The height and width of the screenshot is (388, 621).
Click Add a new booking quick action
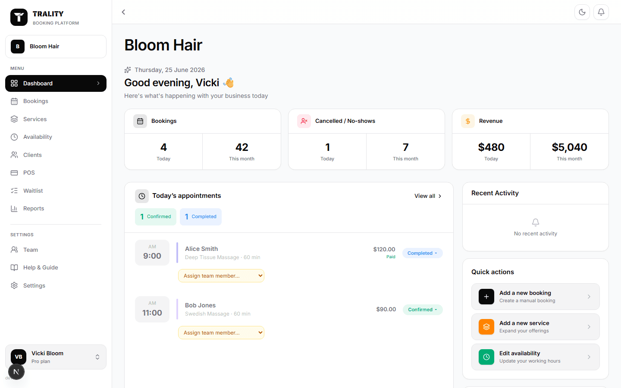536,297
